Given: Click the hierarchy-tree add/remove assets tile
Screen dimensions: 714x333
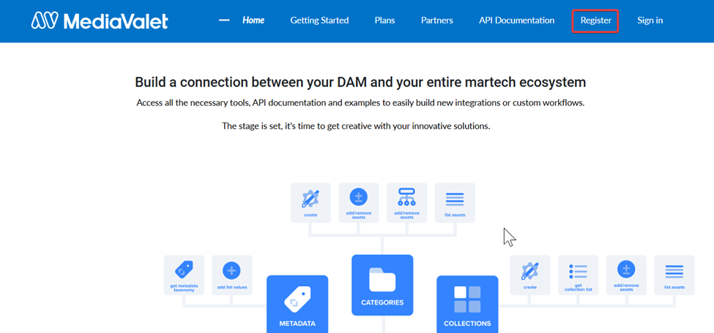Looking at the screenshot, I should coord(406,203).
